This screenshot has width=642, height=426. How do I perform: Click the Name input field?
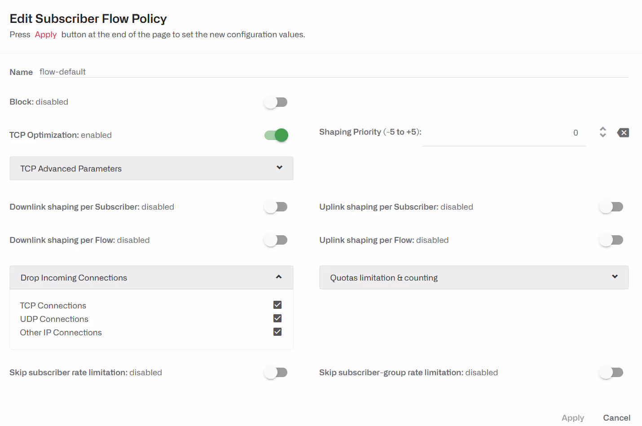[332, 72]
